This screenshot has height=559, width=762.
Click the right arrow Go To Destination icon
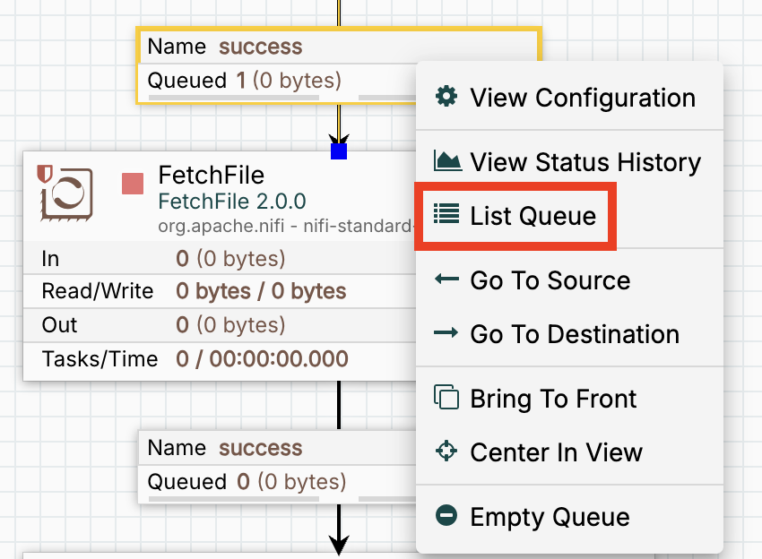pos(446,333)
